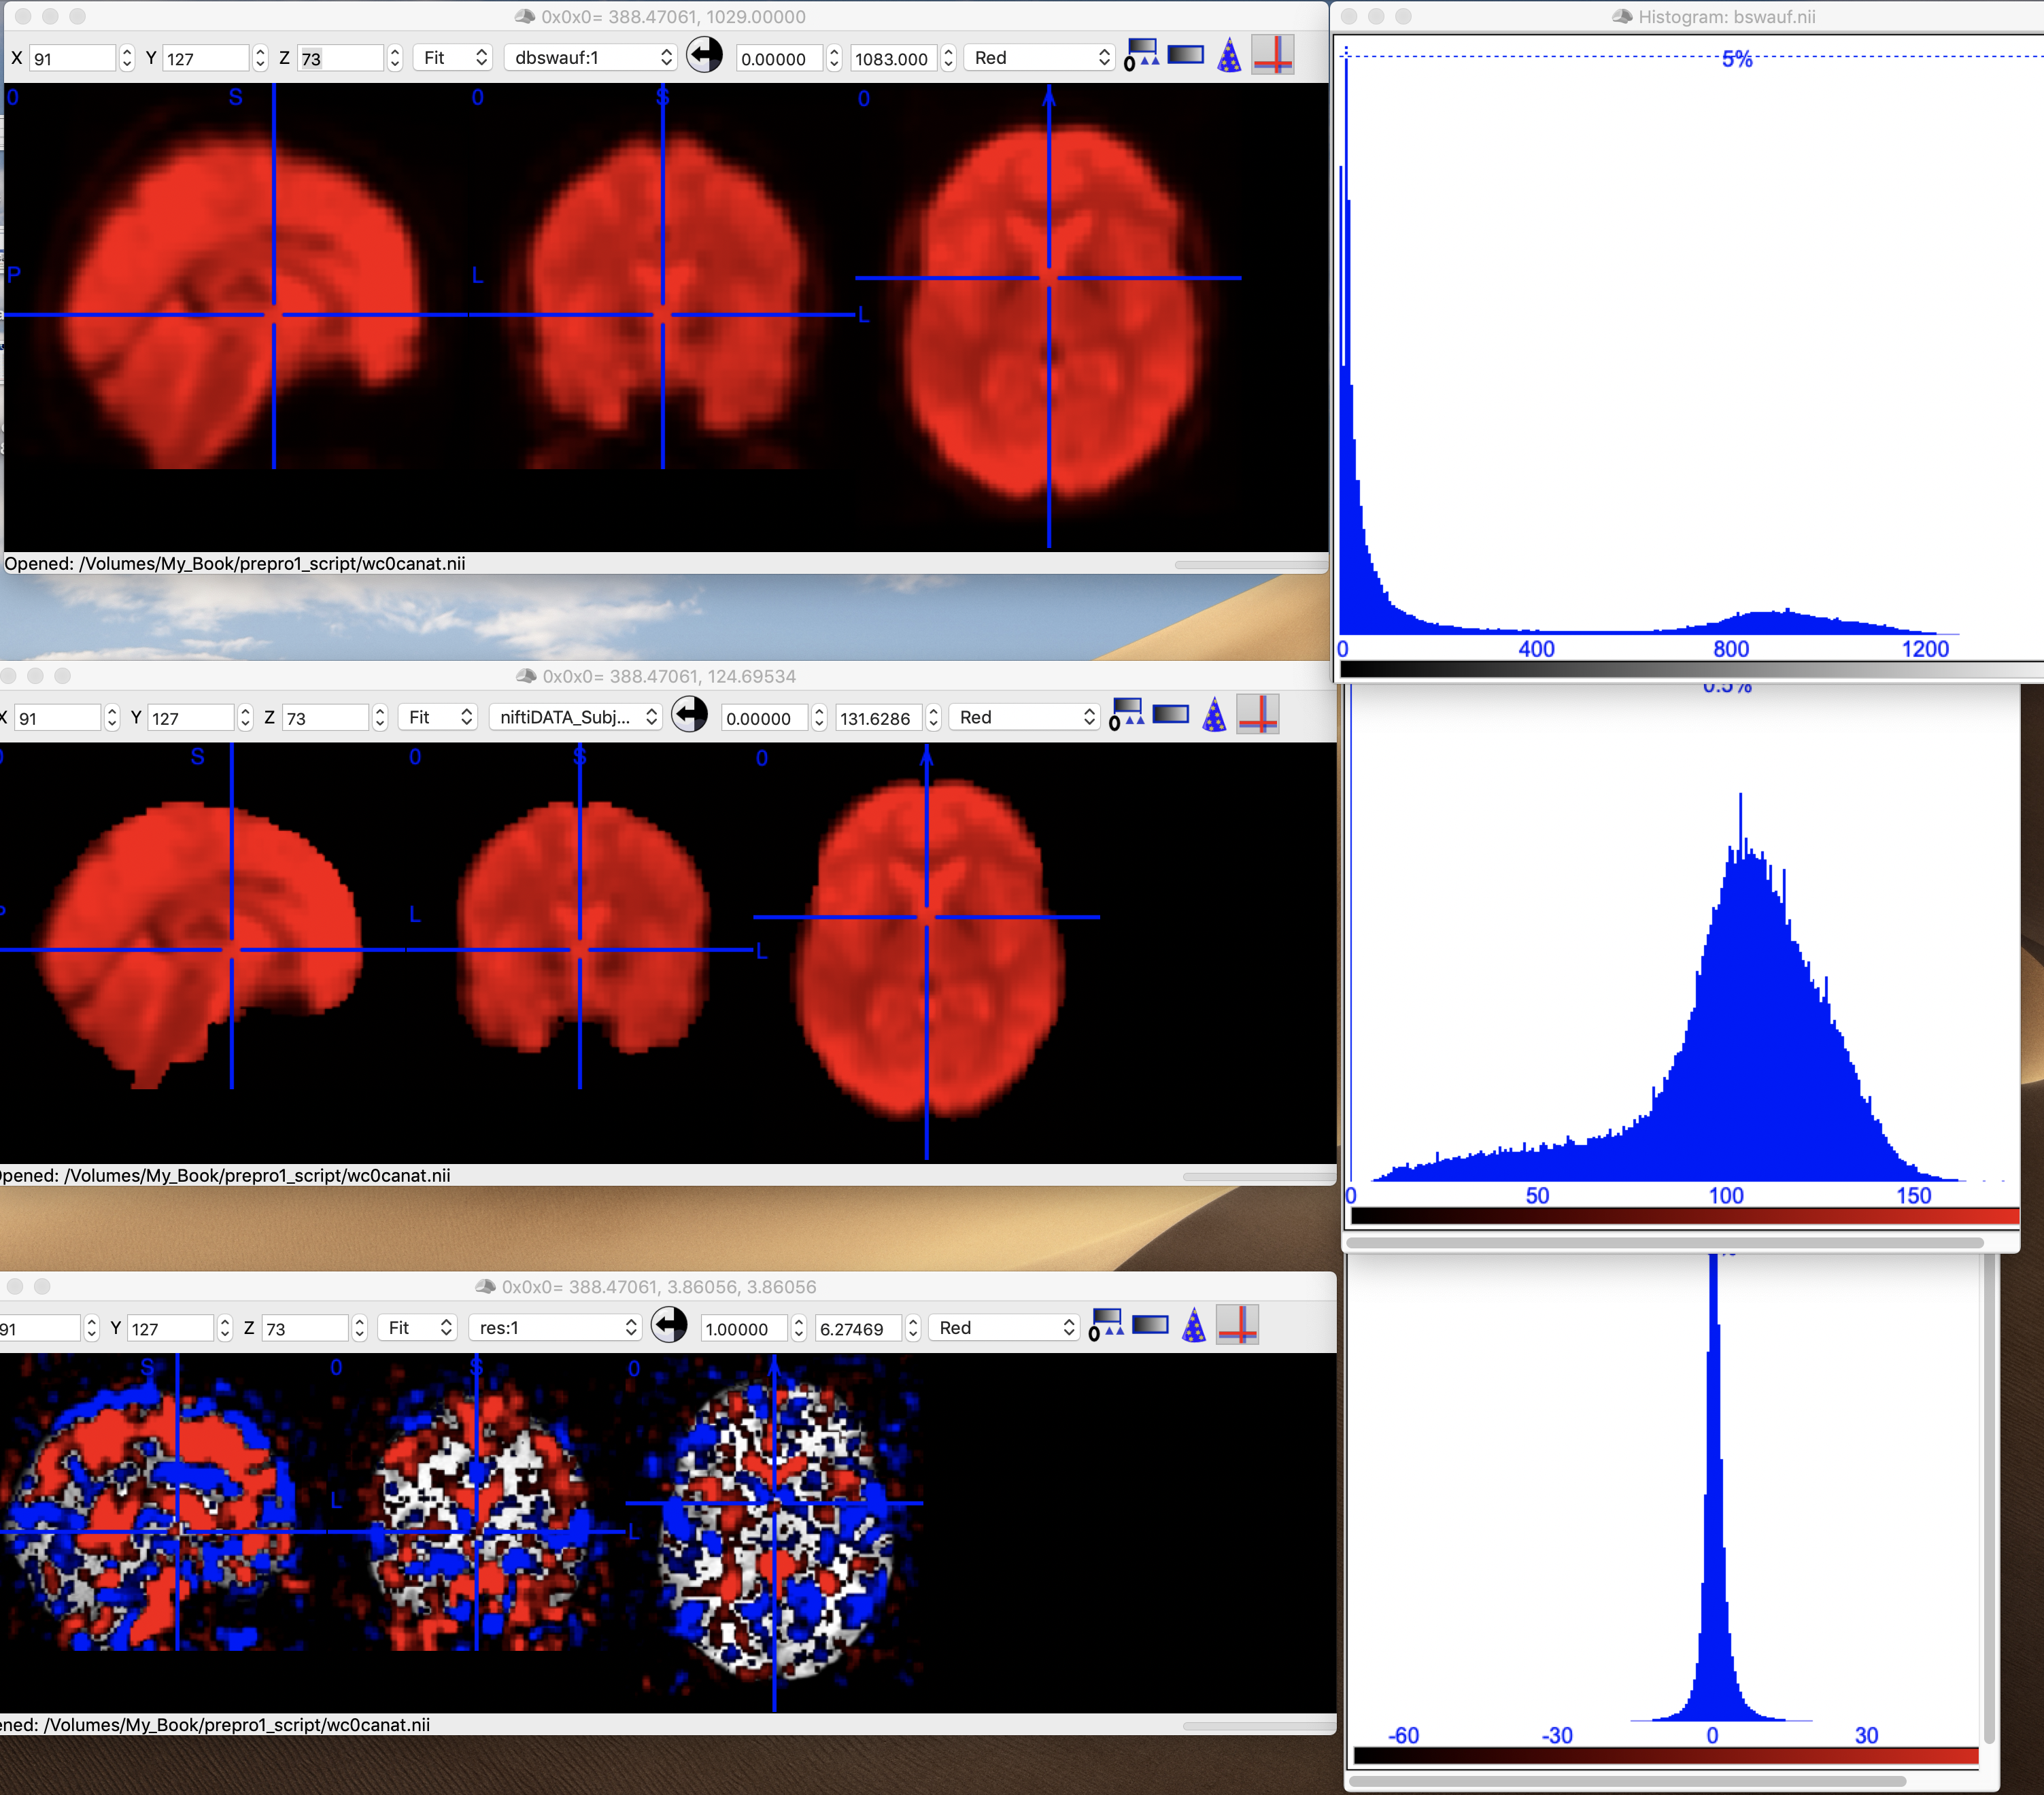The height and width of the screenshot is (1795, 2044).
Task: Click wizard hat icon in middle window
Action: coord(1214,716)
